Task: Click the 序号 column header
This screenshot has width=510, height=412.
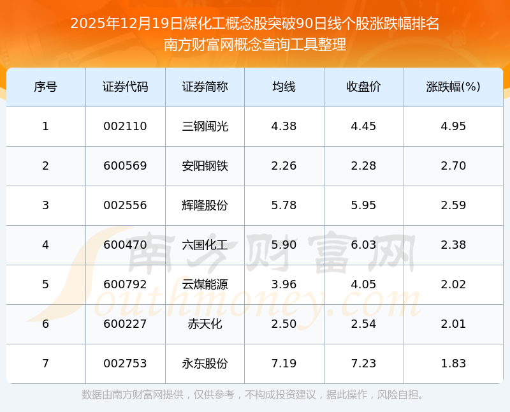Action: click(x=45, y=87)
